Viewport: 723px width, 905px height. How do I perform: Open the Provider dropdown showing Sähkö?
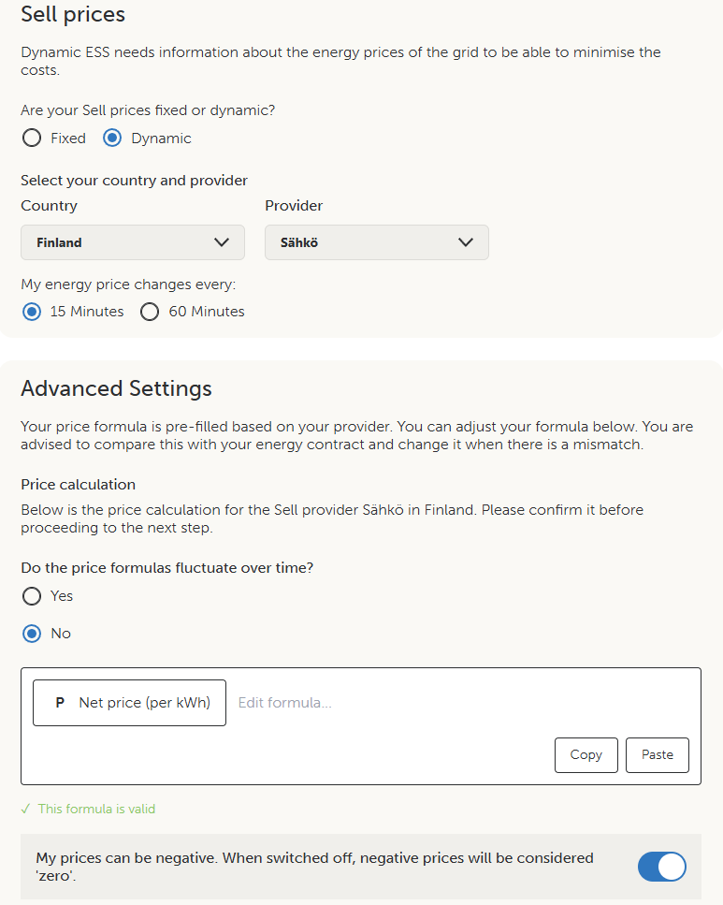[376, 242]
